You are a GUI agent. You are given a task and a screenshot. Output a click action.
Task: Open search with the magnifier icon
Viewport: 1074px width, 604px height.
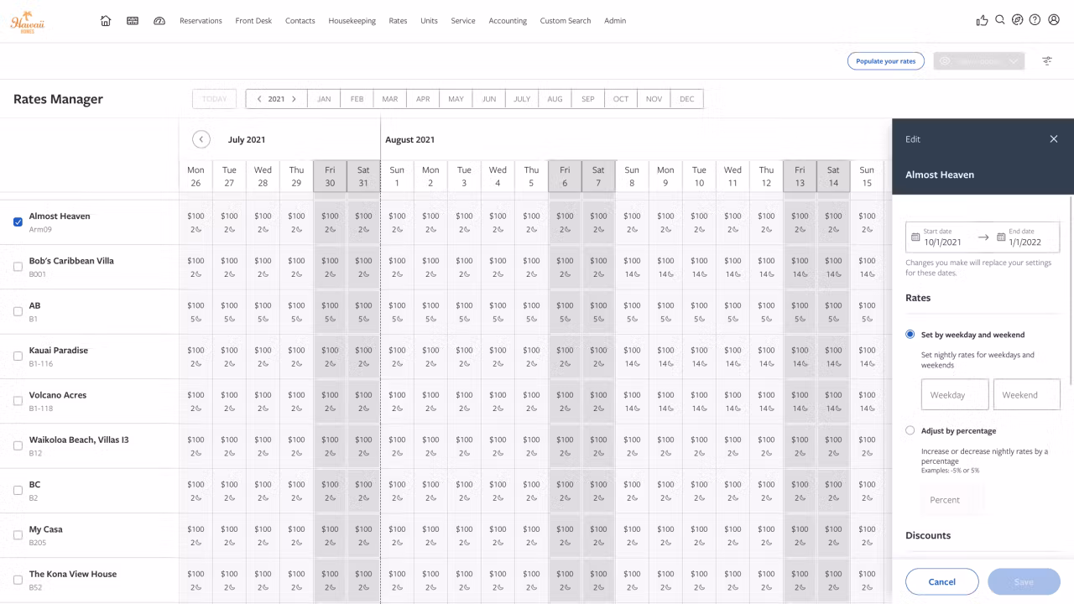click(x=1000, y=20)
